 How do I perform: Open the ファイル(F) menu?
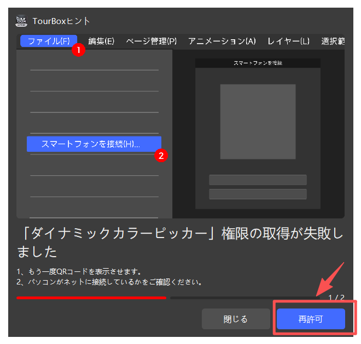[x=49, y=41]
